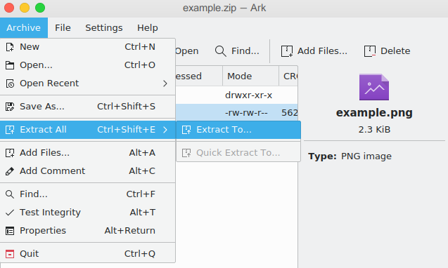
Task: Click the toolbar Add Files archive icon
Action: point(287,51)
